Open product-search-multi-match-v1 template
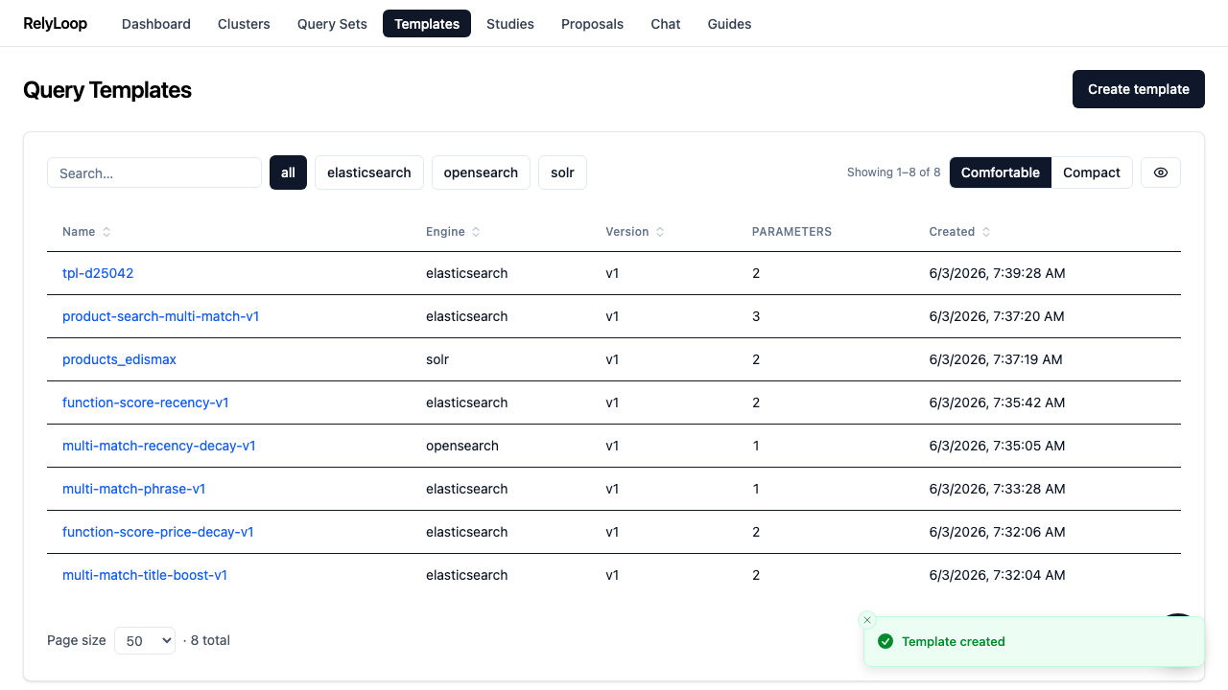The width and height of the screenshot is (1228, 690). coord(161,316)
